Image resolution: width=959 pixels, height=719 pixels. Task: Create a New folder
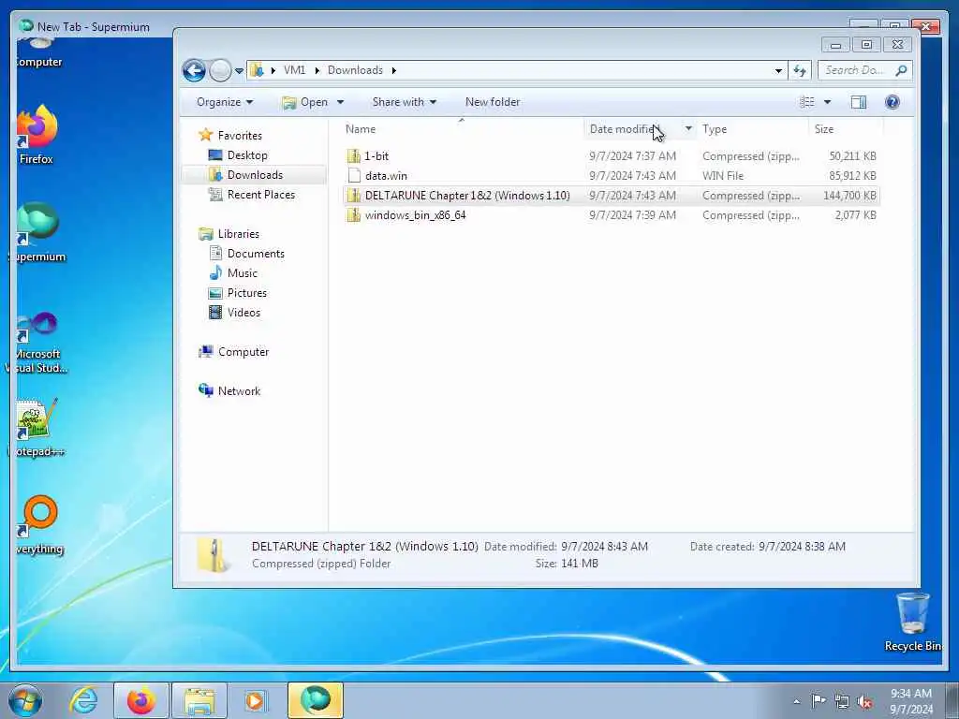click(x=493, y=102)
